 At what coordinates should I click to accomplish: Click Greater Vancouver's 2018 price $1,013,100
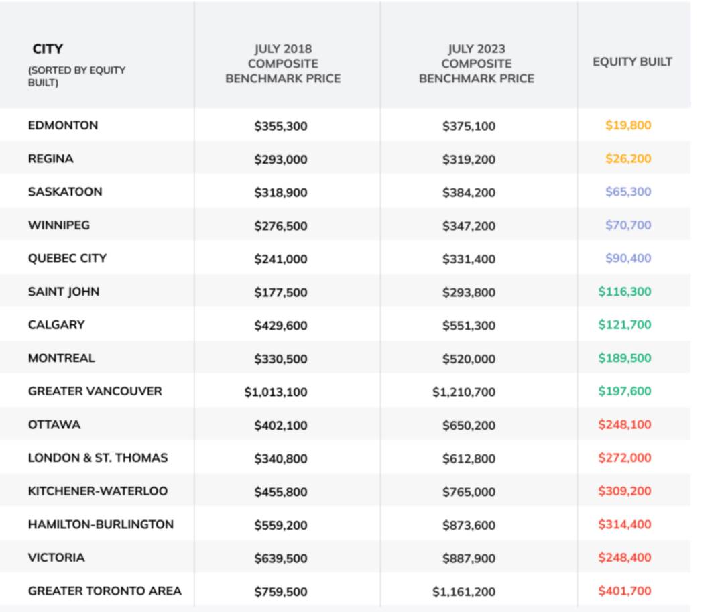[276, 392]
